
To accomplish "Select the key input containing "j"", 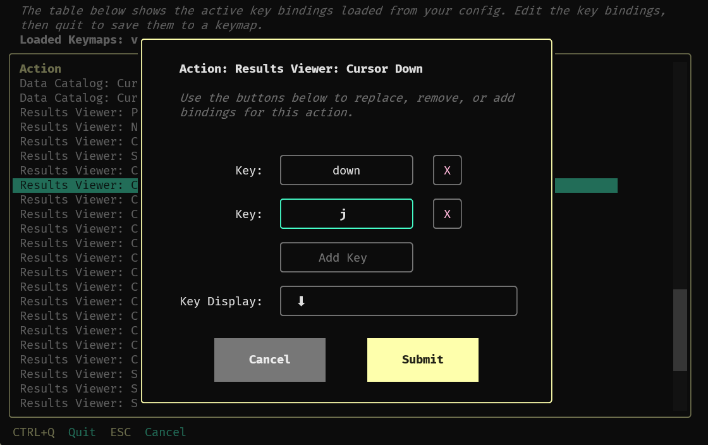I will [x=346, y=214].
